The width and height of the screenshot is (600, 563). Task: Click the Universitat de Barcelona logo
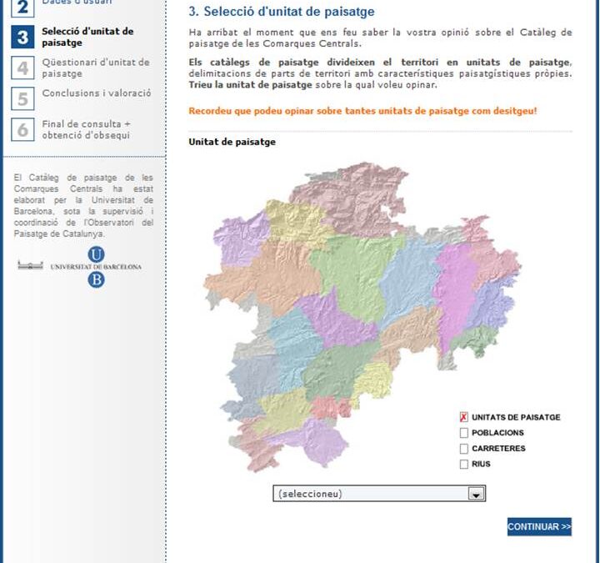coord(96,267)
